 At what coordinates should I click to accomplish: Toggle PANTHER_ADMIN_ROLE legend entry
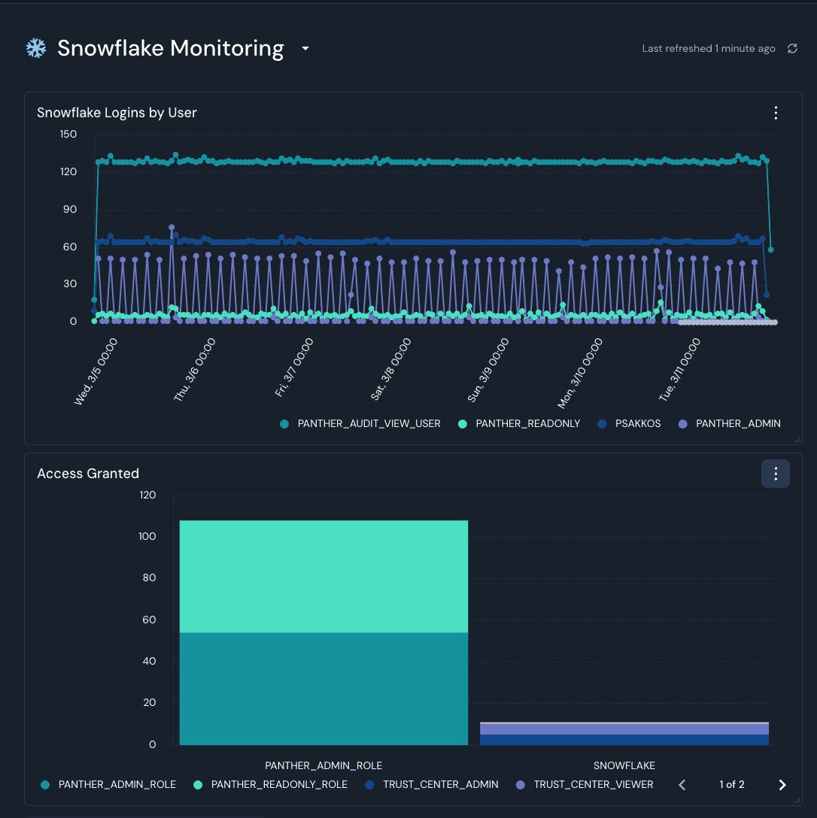click(x=108, y=785)
